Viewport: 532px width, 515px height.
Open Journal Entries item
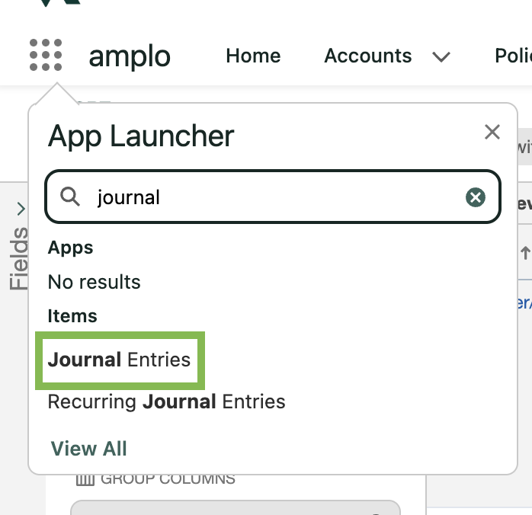[119, 360]
